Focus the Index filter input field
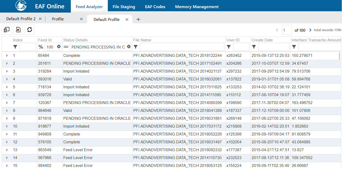The width and height of the screenshot is (342, 169). point(28,47)
